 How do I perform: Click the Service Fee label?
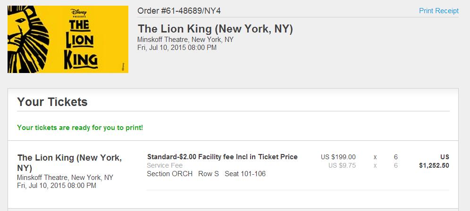pos(165,165)
